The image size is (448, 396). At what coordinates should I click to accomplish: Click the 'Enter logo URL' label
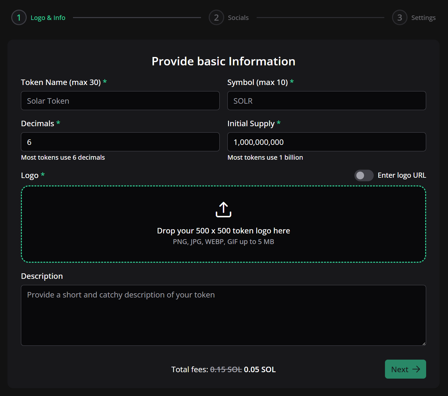[402, 175]
